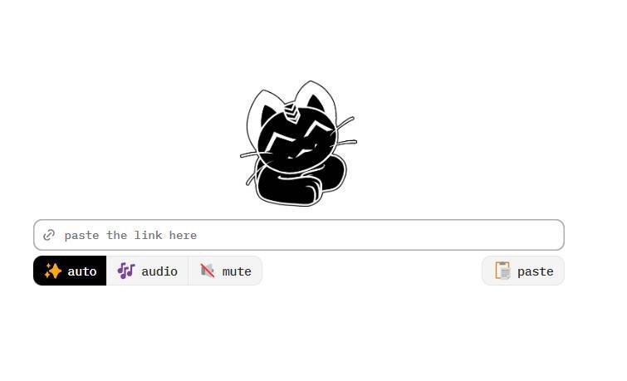Screen dimensions: 627x381
Task: Select the auto download mode
Action: click(x=70, y=271)
